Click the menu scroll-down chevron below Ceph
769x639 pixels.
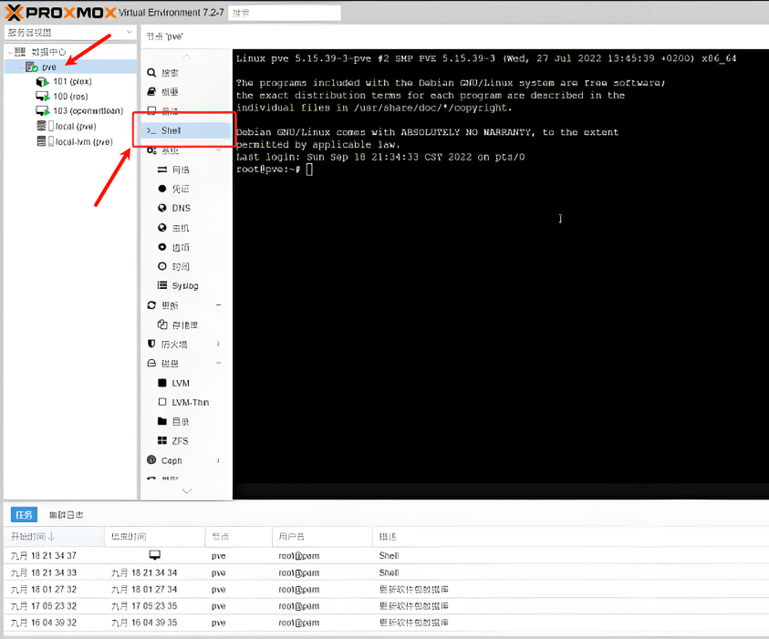click(186, 490)
